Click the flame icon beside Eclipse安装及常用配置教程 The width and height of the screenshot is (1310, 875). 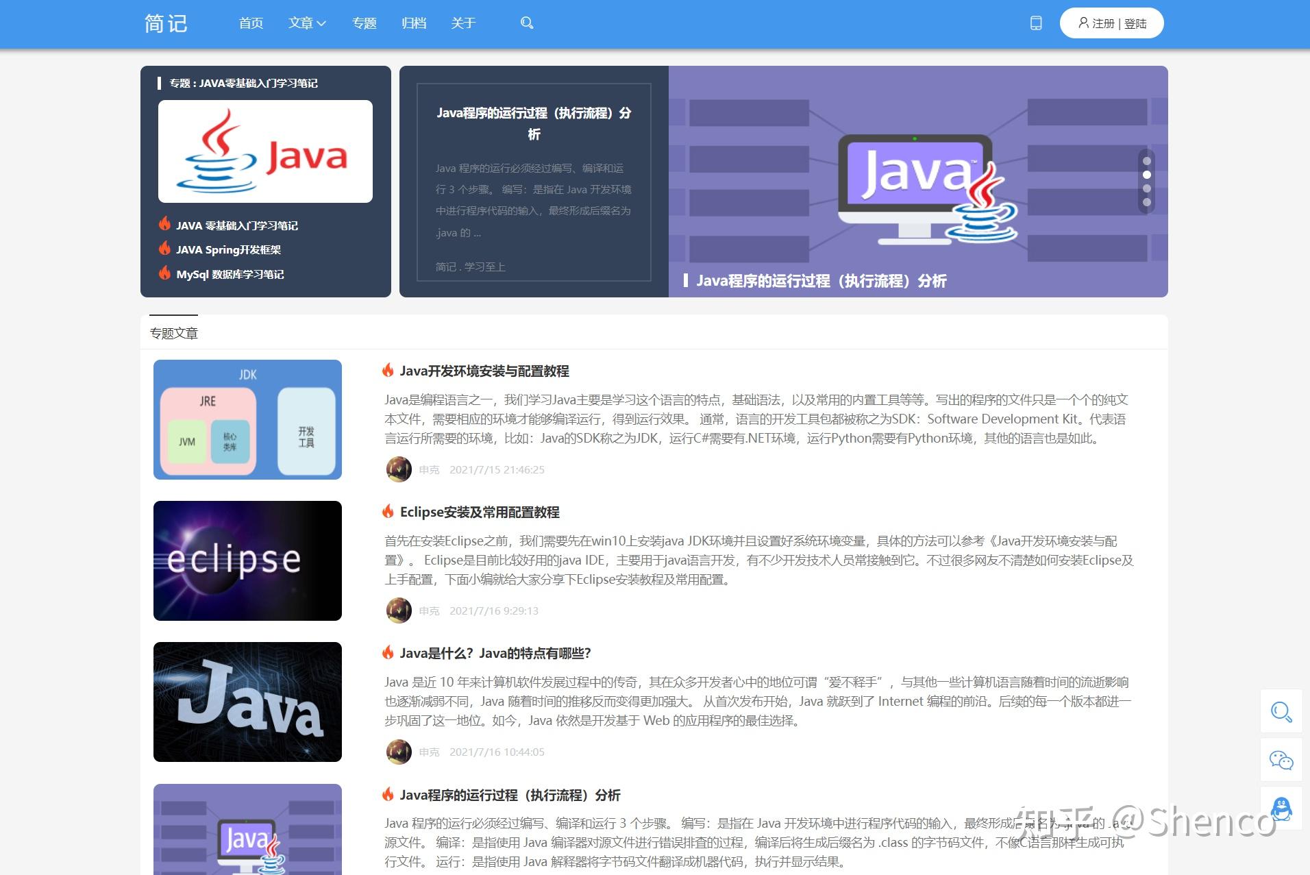click(x=388, y=511)
